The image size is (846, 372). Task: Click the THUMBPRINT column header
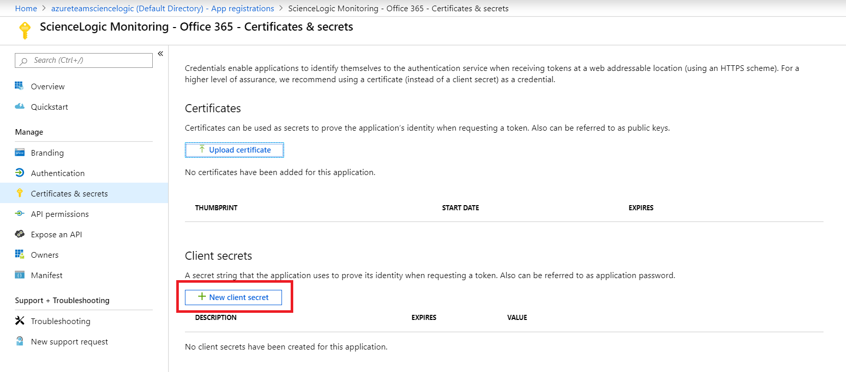coord(216,208)
